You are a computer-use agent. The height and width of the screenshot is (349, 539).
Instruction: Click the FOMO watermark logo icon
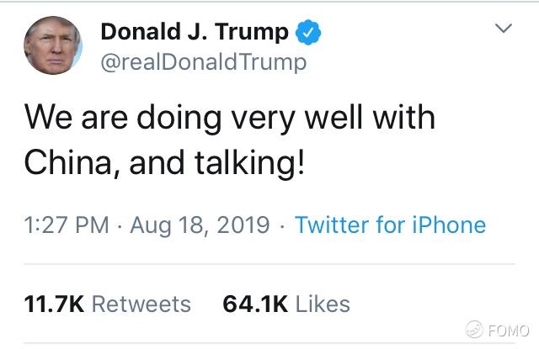(x=474, y=329)
